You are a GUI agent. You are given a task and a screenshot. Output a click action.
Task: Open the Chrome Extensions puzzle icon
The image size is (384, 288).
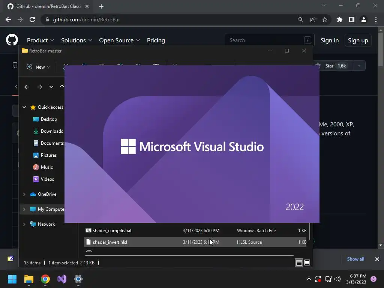pyautogui.click(x=340, y=19)
